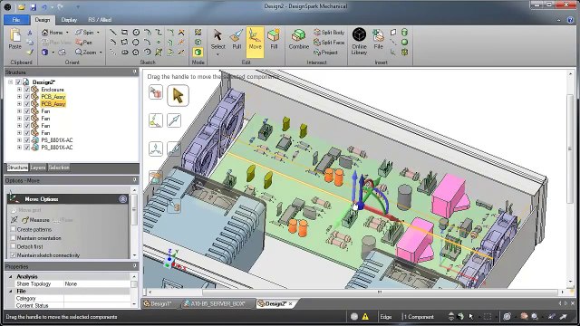Image resolution: width=580 pixels, height=326 pixels.
Task: Choose the Fill tool
Action: point(274,40)
